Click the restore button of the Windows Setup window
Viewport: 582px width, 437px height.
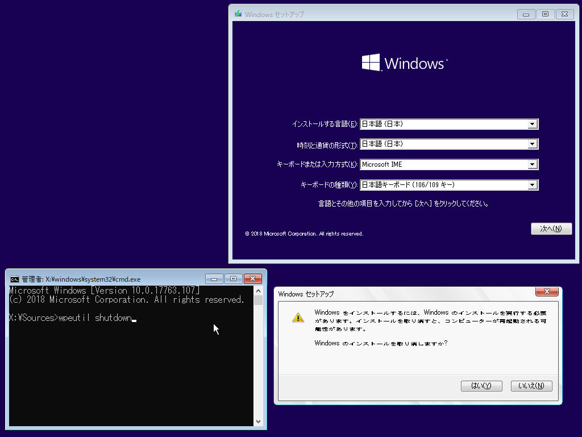545,14
